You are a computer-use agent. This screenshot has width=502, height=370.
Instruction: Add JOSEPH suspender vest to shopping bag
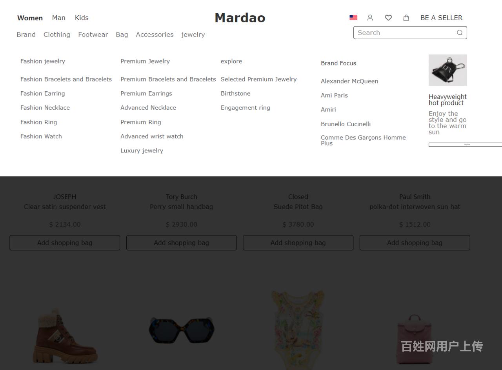[65, 243]
